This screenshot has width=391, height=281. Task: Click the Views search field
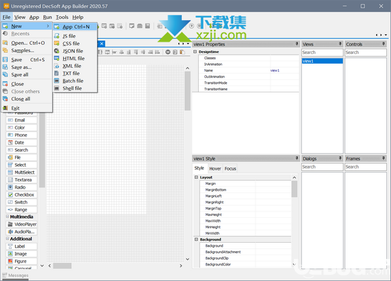point(322,52)
